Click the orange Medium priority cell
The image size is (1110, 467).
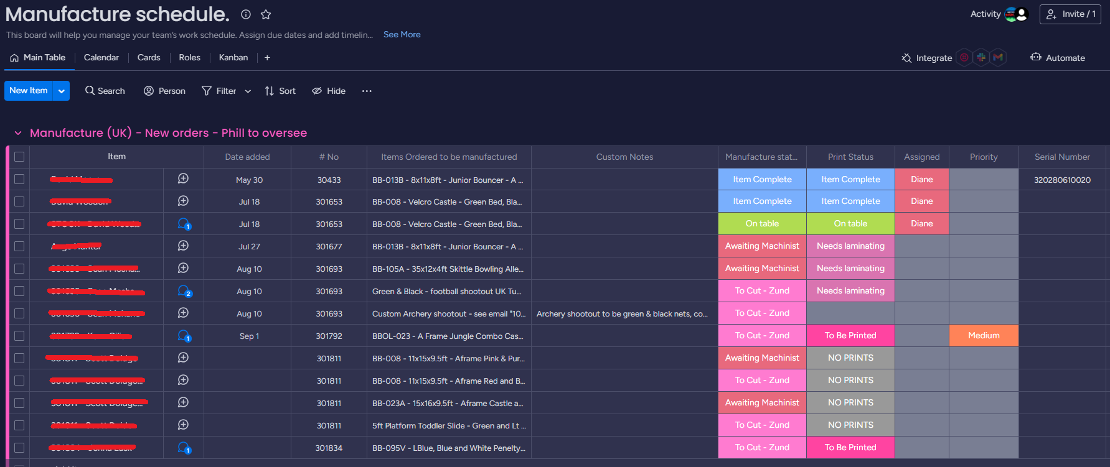[x=984, y=336]
